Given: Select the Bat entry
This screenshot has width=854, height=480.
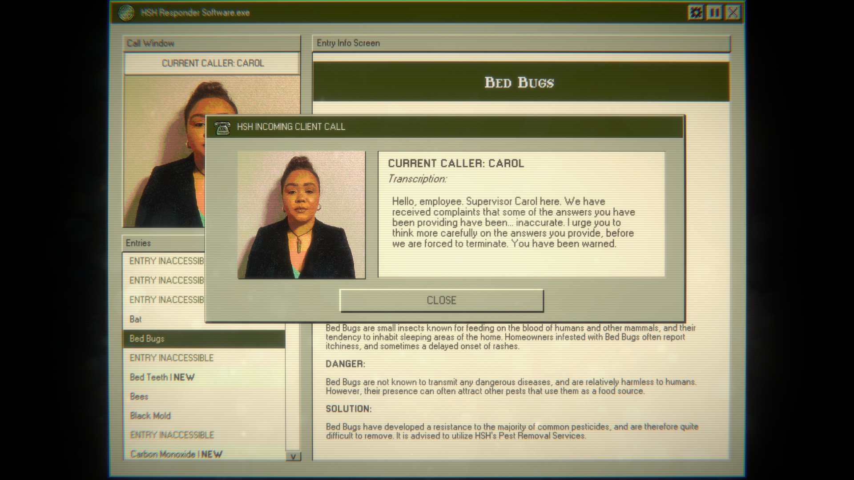Looking at the screenshot, I should click(136, 319).
